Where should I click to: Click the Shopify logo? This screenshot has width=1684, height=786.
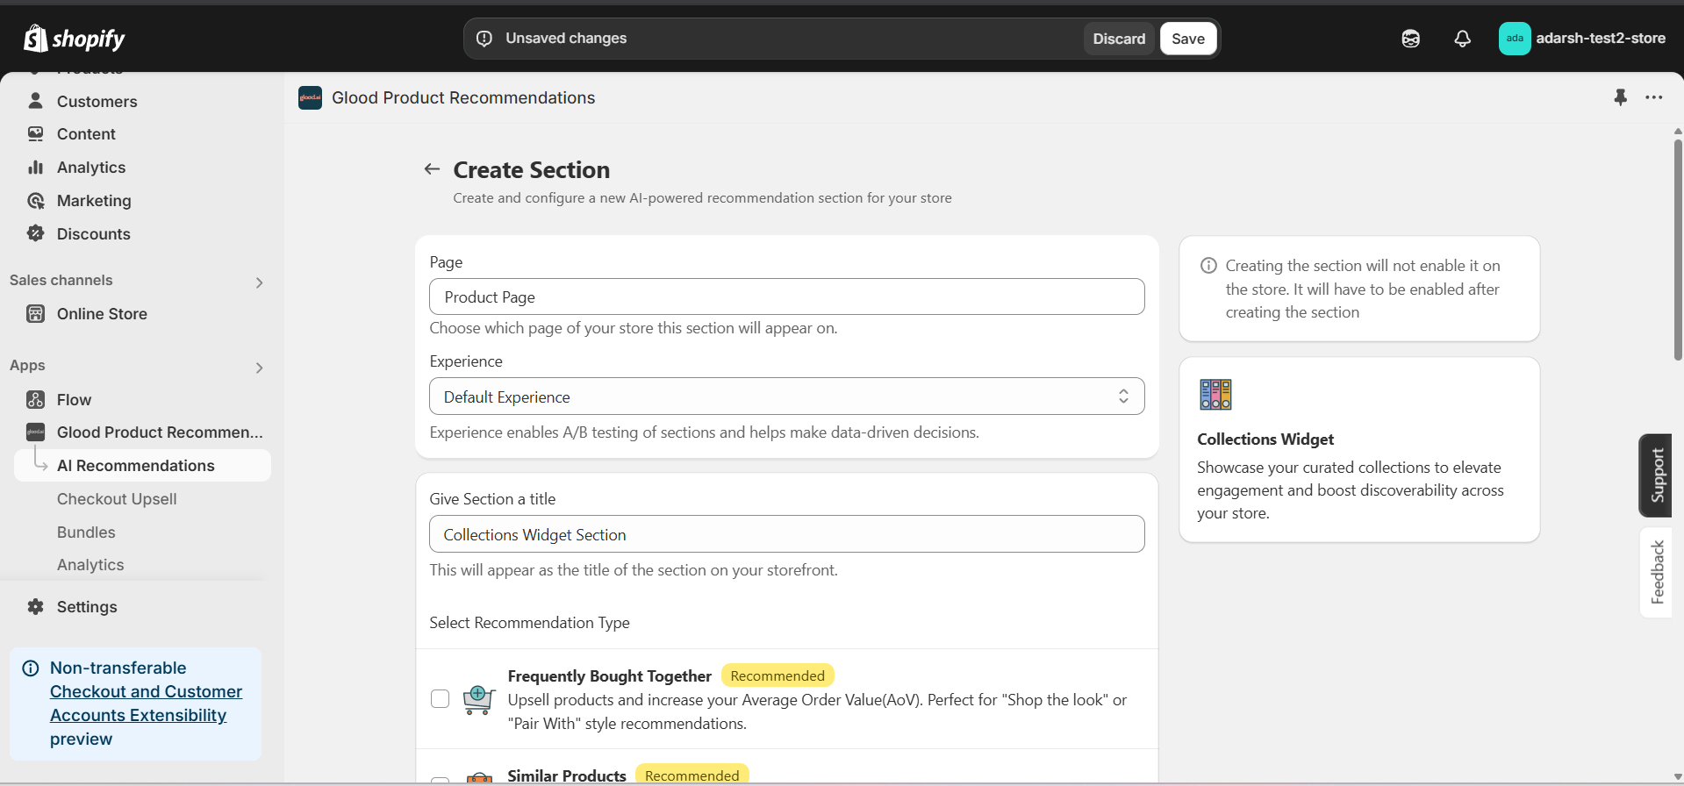(x=75, y=39)
